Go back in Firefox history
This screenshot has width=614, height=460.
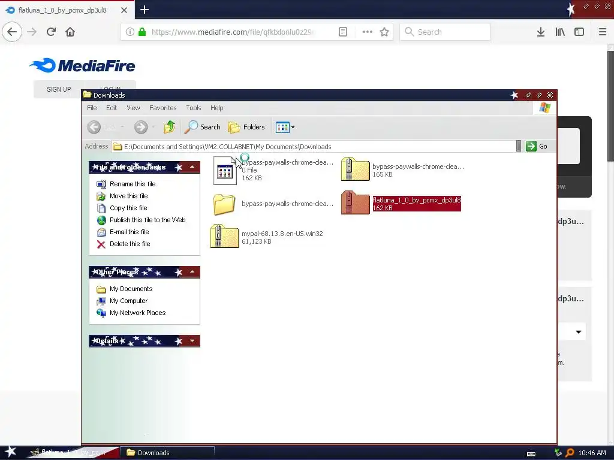click(12, 32)
